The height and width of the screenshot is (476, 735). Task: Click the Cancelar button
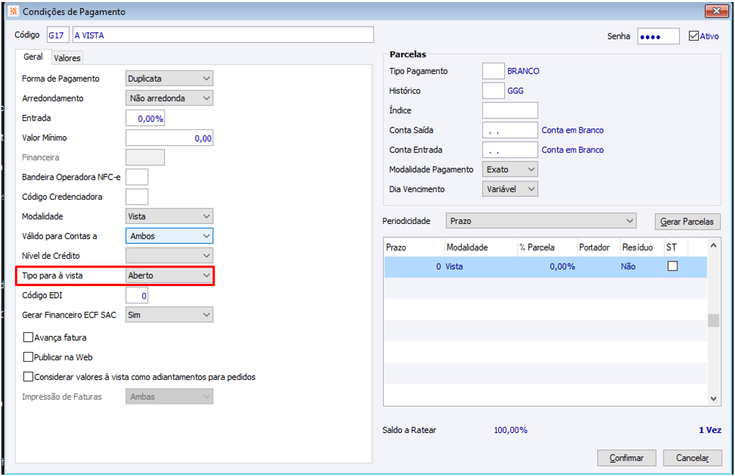tap(692, 458)
